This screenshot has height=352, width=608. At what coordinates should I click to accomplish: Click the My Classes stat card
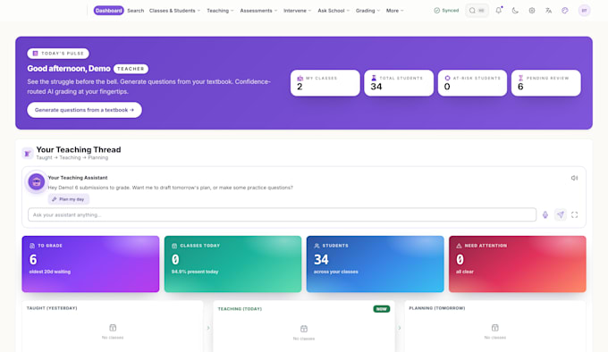tap(325, 83)
